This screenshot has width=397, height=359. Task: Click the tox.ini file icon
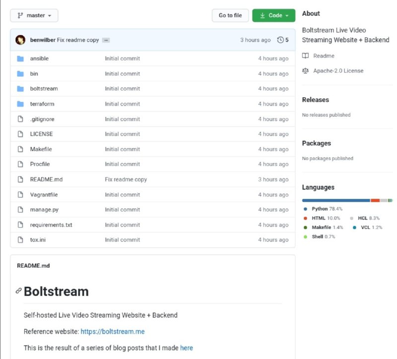pos(20,240)
